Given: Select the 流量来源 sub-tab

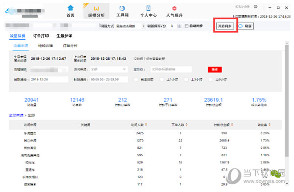Looking at the screenshot, I should 21,46.
